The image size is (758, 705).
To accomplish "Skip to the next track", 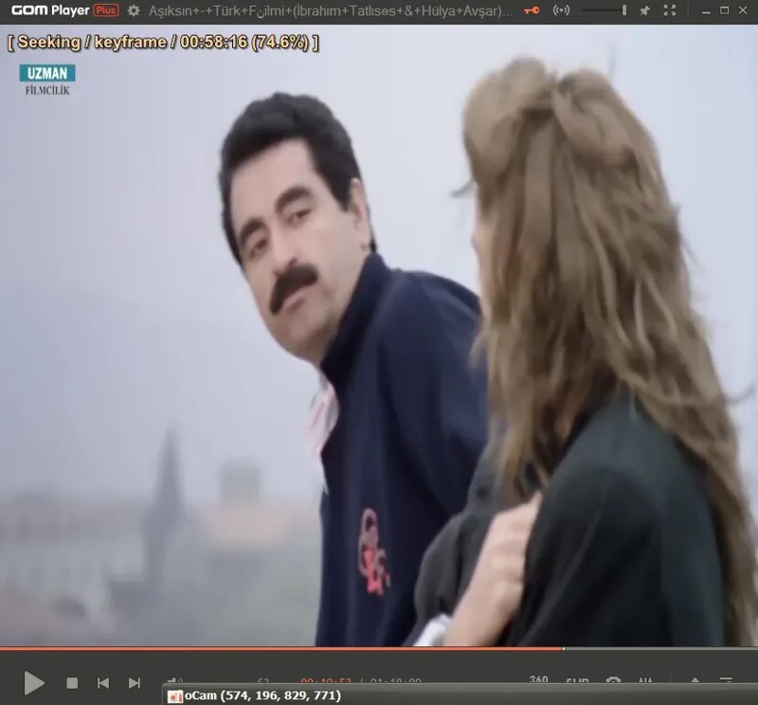I will tap(135, 682).
